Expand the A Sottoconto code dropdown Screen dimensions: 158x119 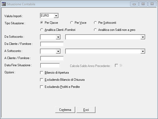[58, 51]
